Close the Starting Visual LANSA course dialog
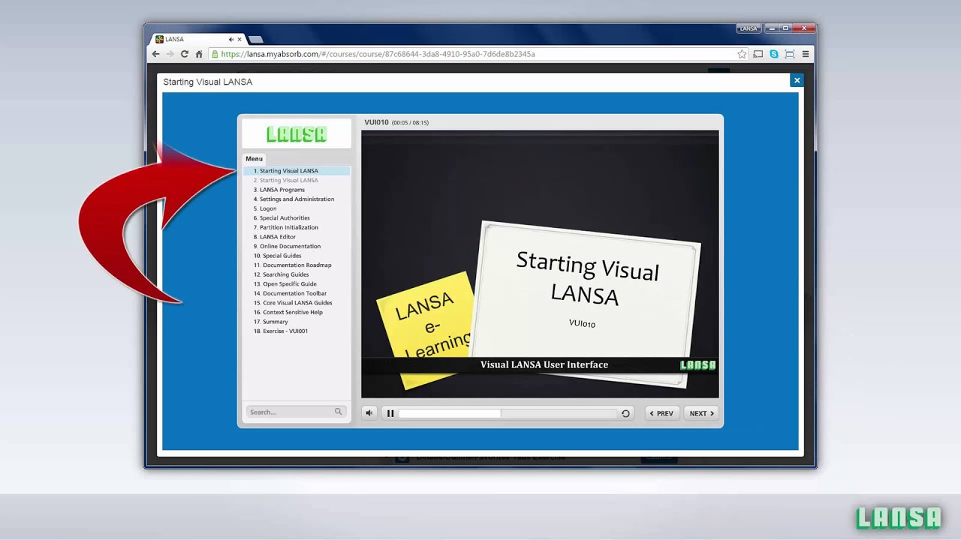 (x=797, y=80)
